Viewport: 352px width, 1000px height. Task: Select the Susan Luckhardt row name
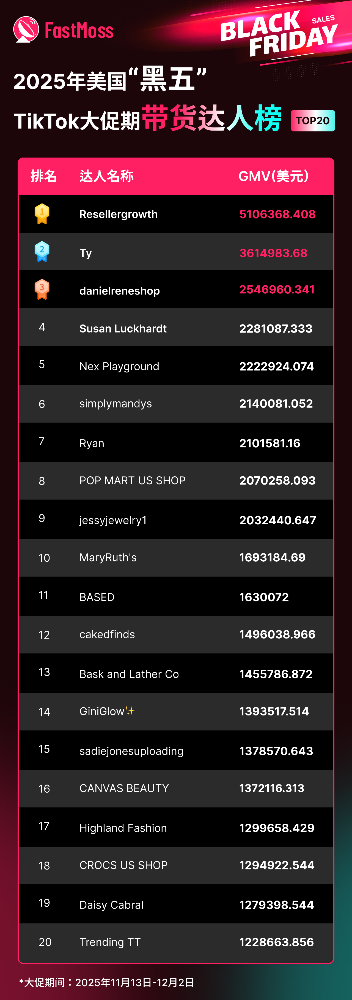123,329
